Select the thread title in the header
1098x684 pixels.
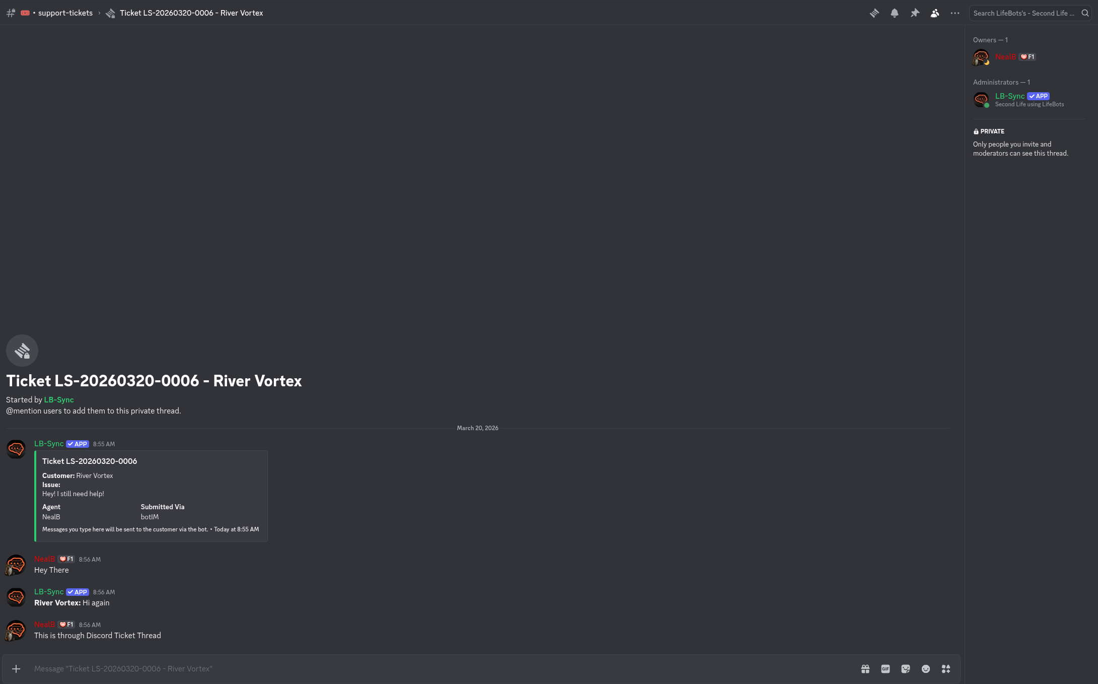coord(191,13)
